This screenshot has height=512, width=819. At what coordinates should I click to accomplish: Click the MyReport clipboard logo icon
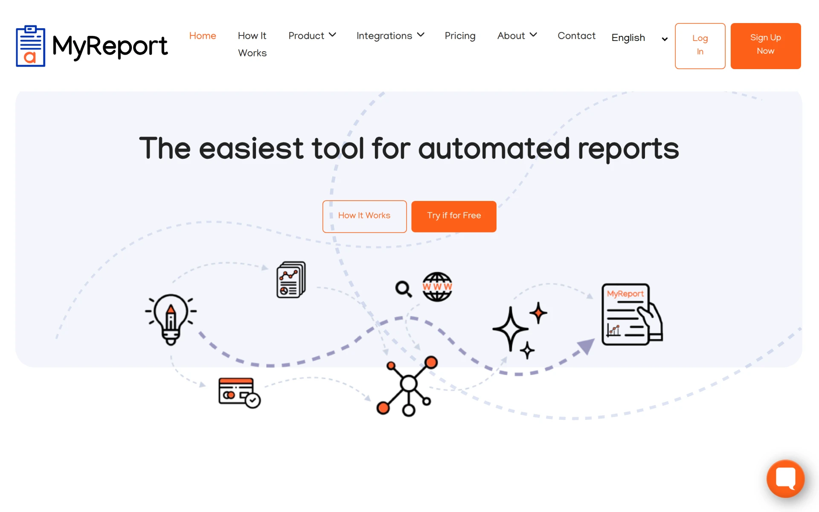[30, 46]
